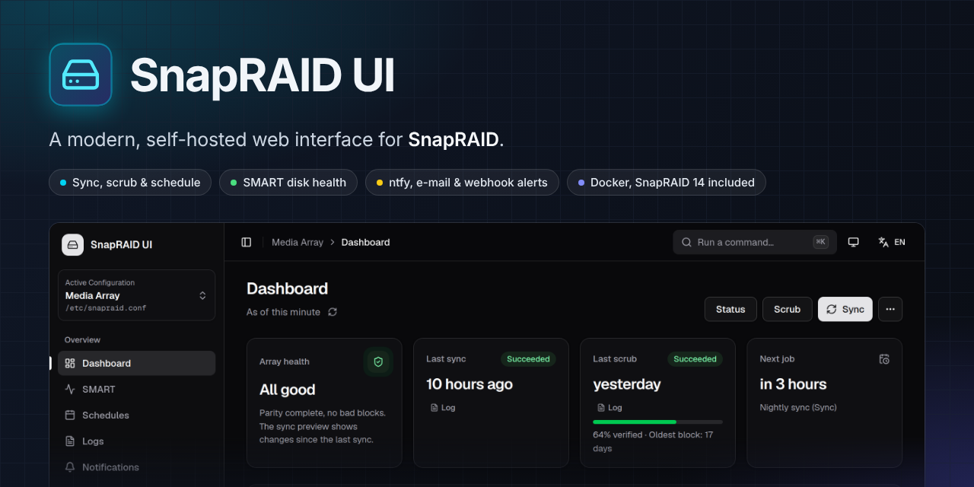This screenshot has width=974, height=487.
Task: Click the Sync button
Action: [x=845, y=309]
